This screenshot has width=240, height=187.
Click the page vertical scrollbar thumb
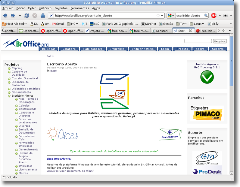(x=231, y=61)
